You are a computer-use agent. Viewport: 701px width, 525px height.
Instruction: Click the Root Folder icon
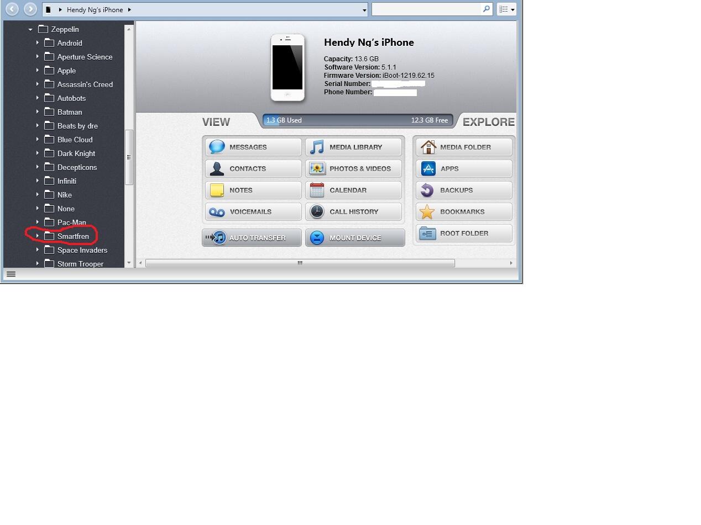point(427,233)
